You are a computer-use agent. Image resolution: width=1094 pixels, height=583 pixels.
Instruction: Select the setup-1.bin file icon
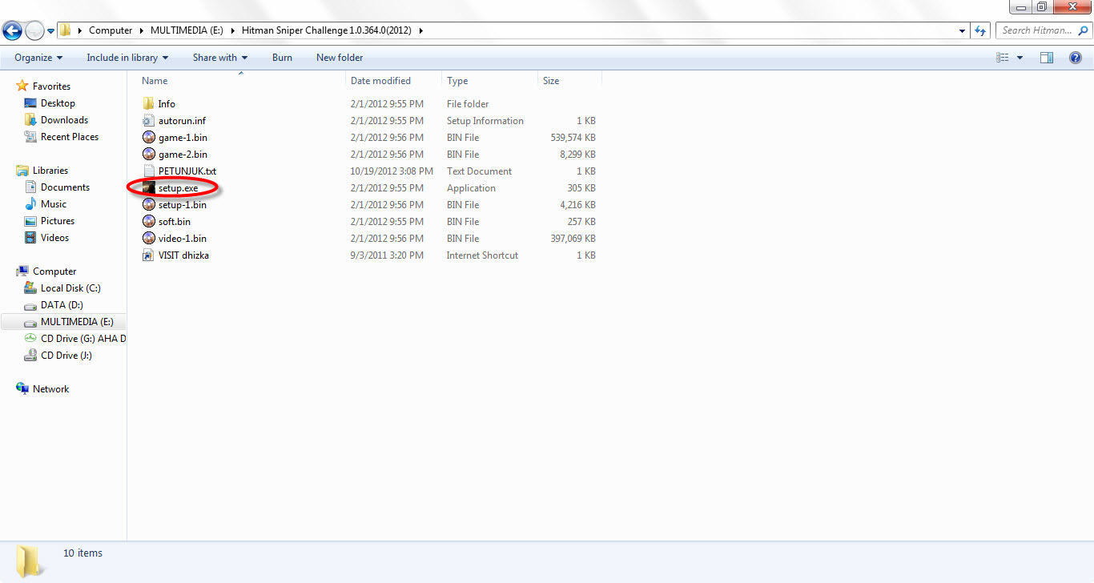148,205
